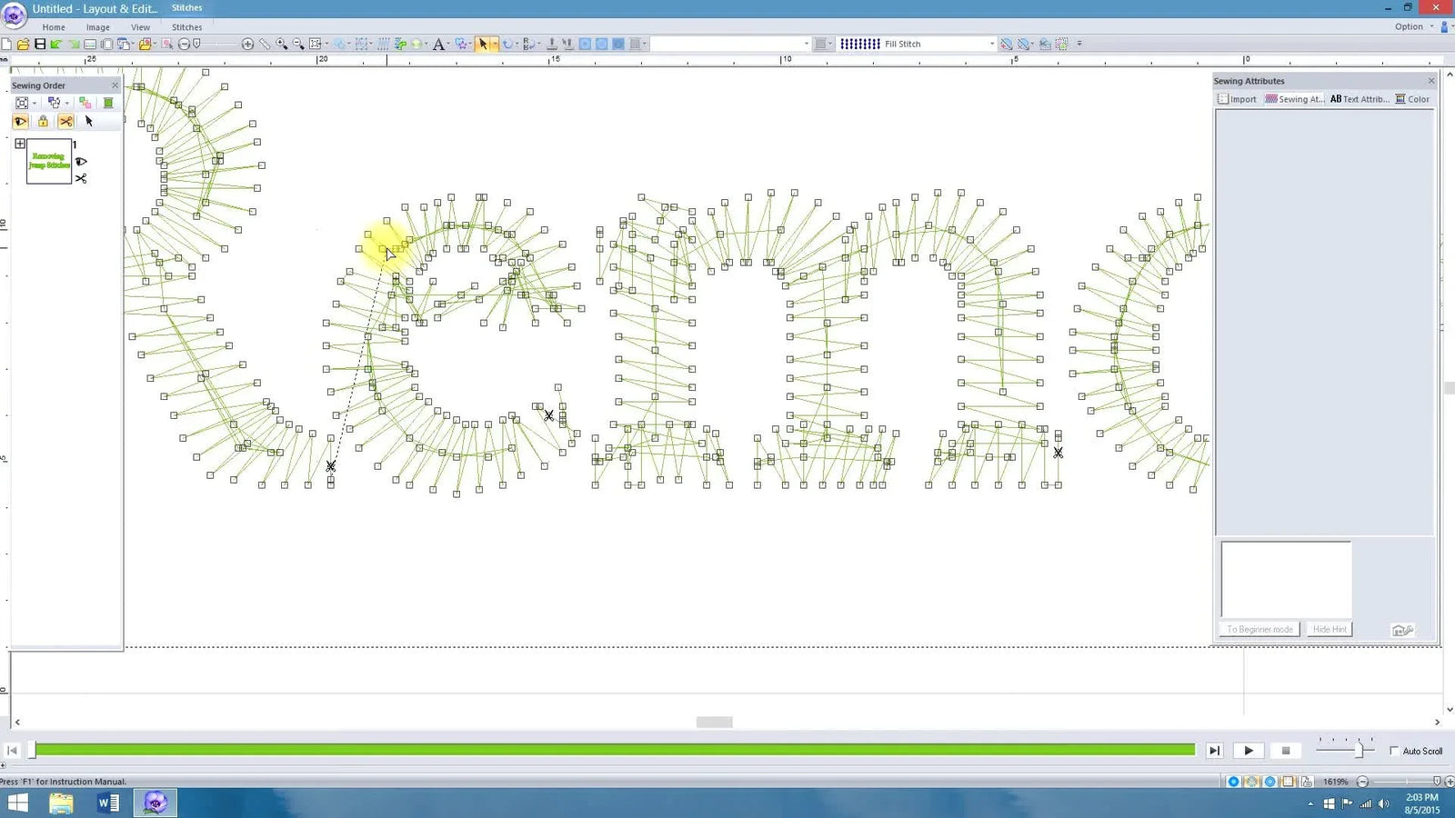Open the View ribbon tab

tap(140, 26)
